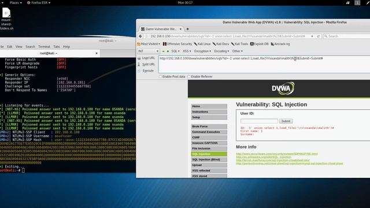
Task: Close the Damn Vulnerable Web App tab
Action: tap(180, 29)
